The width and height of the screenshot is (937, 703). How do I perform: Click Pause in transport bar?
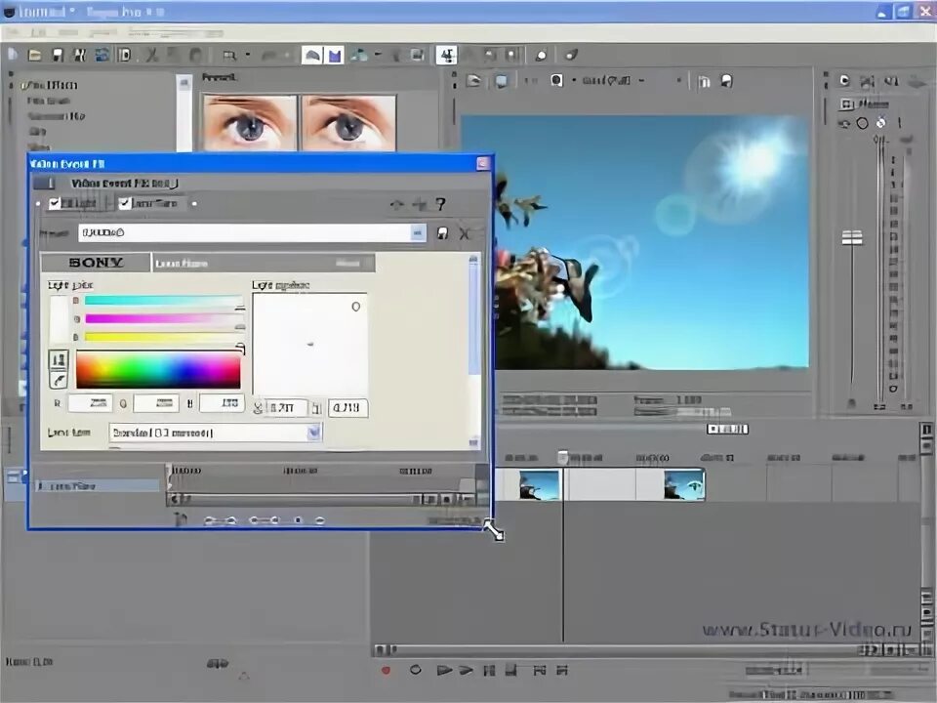tap(489, 670)
